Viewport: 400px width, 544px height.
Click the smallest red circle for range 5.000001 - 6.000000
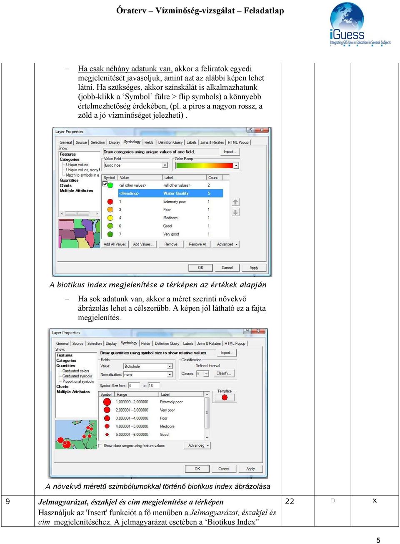(107, 434)
